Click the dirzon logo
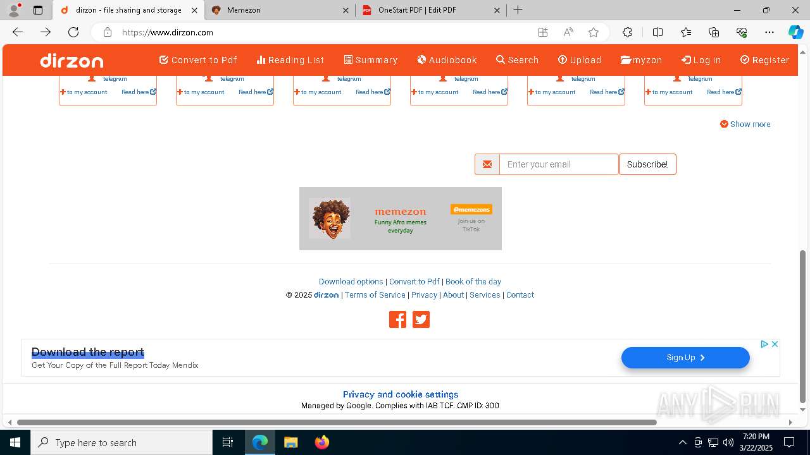Screen dimensions: 810x455 tap(72, 61)
